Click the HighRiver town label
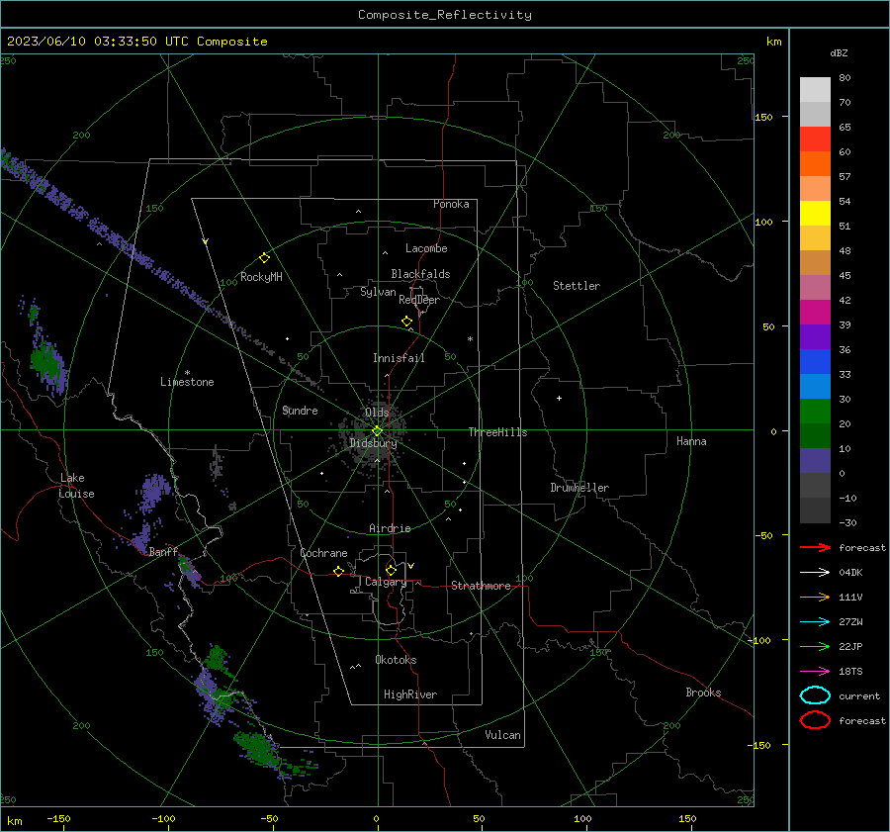890x832 pixels. 410,694
